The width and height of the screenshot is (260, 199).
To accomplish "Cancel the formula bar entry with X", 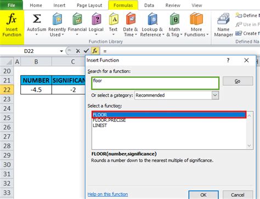I will 78,51.
